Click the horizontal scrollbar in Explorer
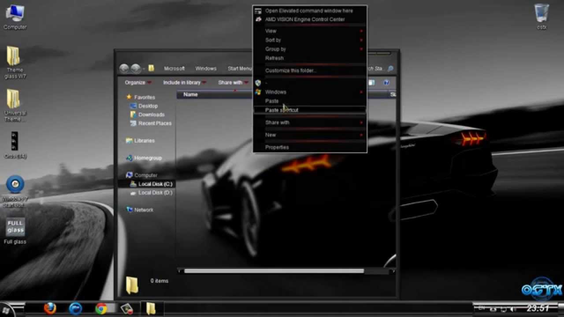Screen dimensions: 564x317 [x=274, y=271]
